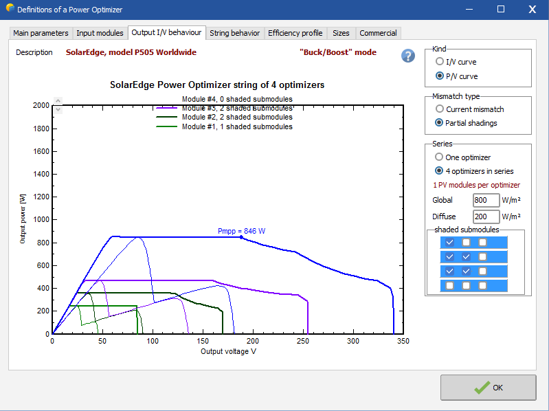Viewport: 549px width, 411px height.
Task: Edit the Diffuse irradiance field
Action: point(486,216)
